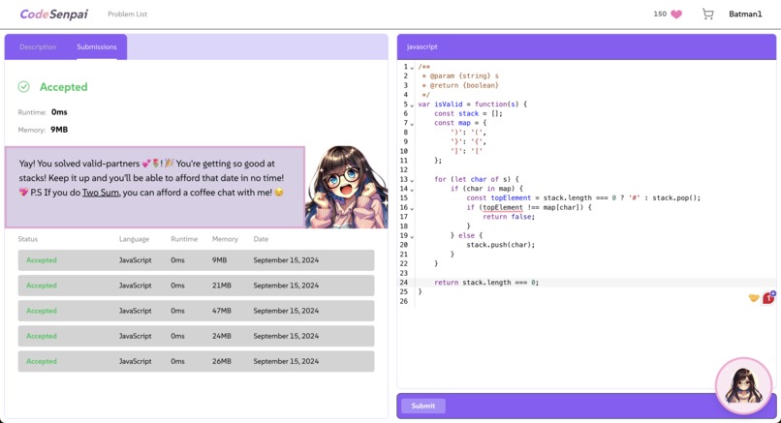Collapse the if block at line 14
Image resolution: width=781 pixels, height=423 pixels.
tap(412, 190)
